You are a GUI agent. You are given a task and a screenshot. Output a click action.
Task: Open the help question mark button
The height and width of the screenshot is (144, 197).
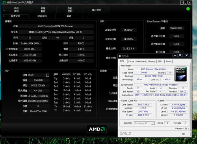(182, 3)
